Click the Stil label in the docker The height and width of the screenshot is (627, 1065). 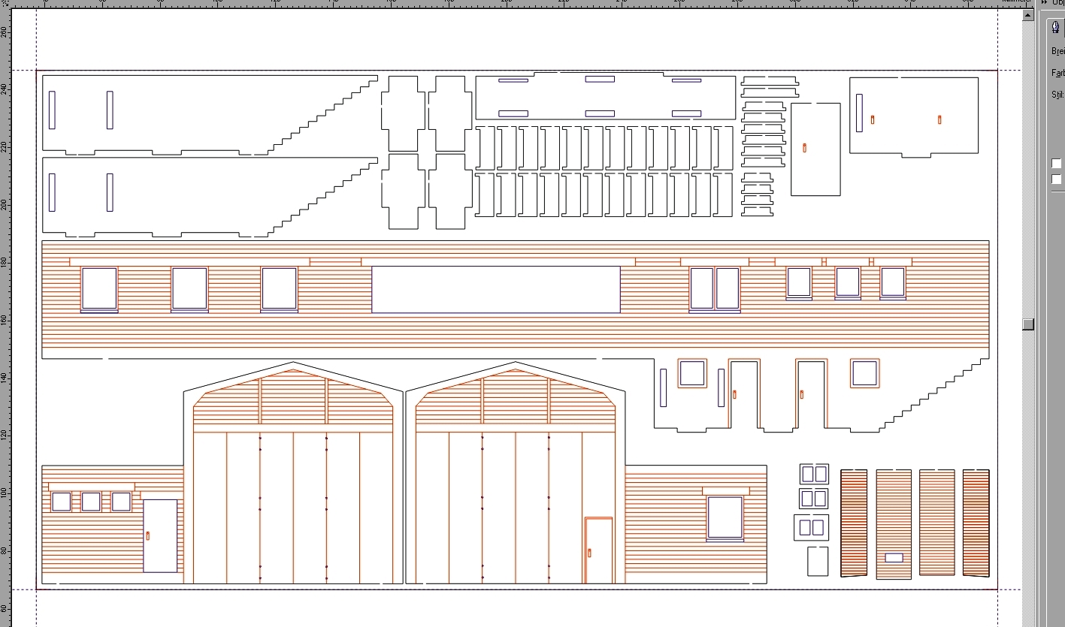1057,95
